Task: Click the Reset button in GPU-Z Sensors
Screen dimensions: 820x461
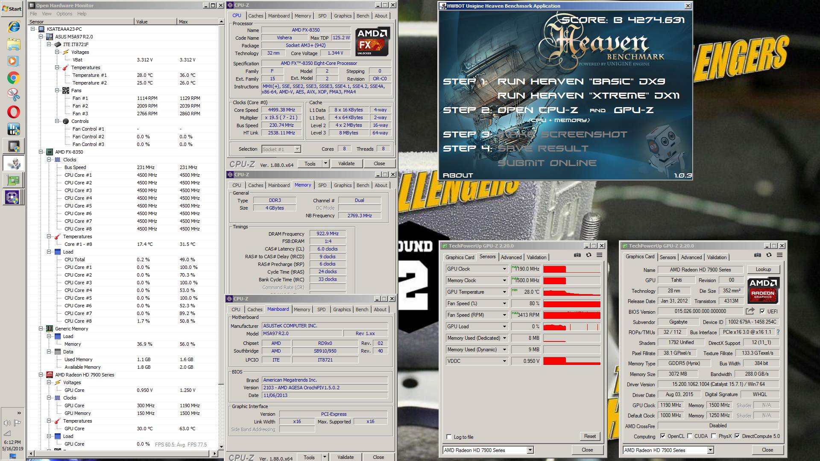Action: [590, 436]
